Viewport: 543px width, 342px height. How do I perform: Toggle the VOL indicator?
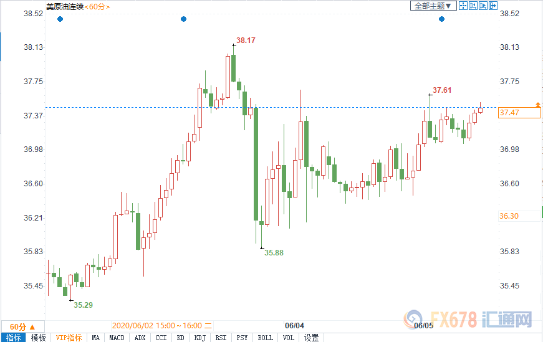(288, 338)
